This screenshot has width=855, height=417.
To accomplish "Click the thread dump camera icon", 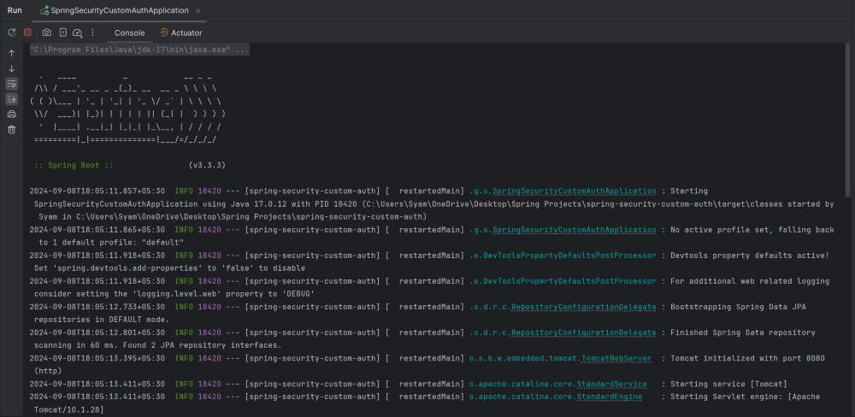I will 47,32.
